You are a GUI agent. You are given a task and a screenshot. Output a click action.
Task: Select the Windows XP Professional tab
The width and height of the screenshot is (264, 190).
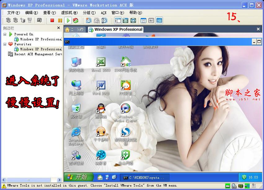116,29
